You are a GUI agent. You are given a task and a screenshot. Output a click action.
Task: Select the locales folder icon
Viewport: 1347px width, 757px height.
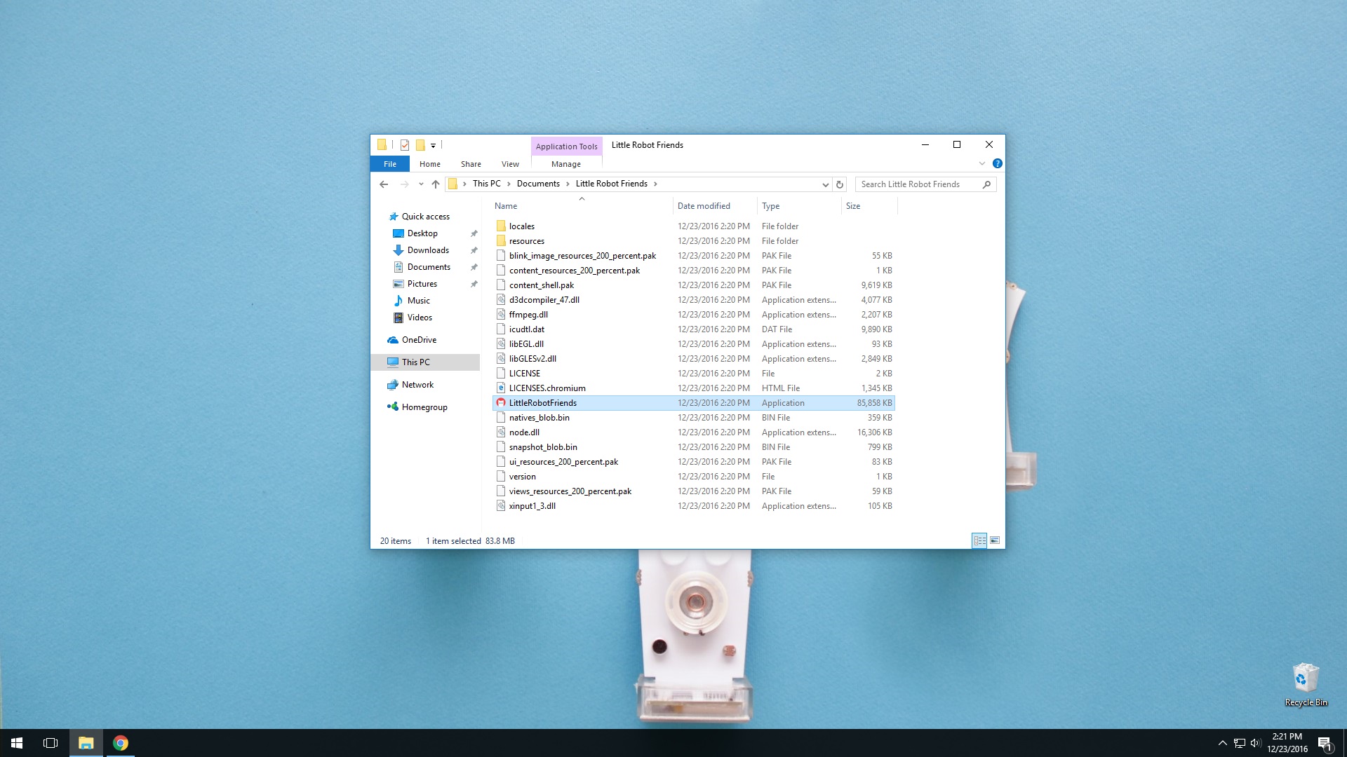tap(501, 226)
